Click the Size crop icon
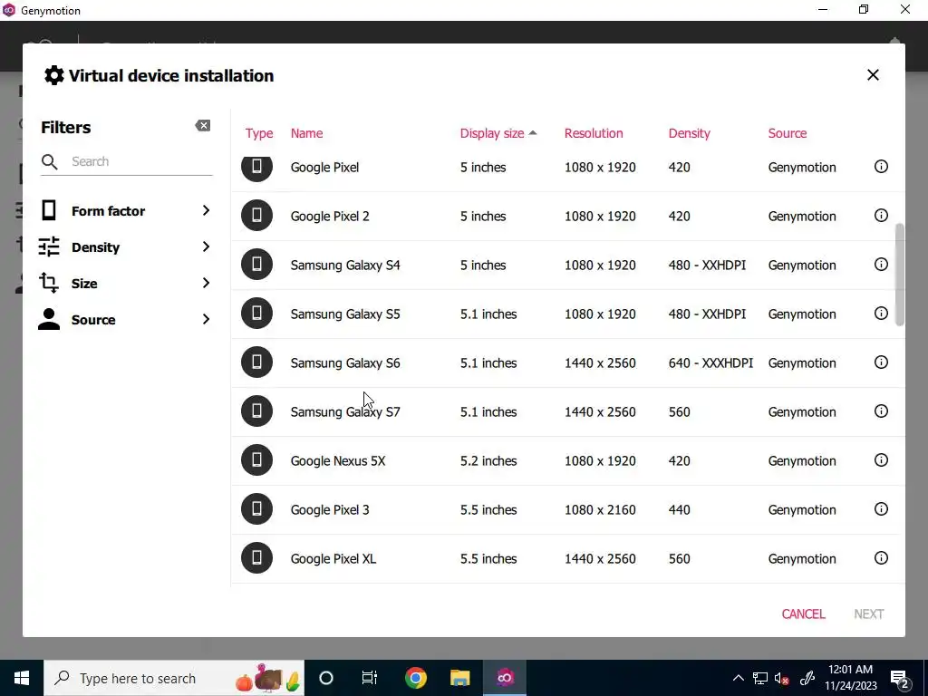928x696 pixels. click(x=49, y=283)
